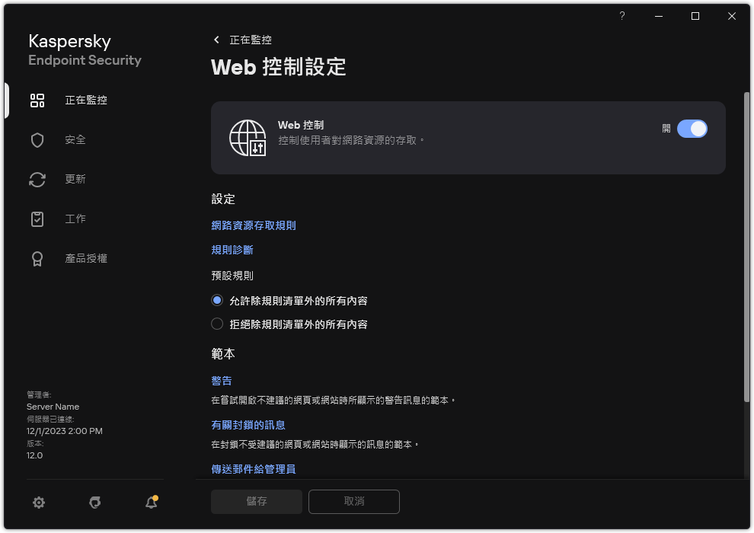The width and height of the screenshot is (754, 533).
Task: Open settings via the gear icon
Action: tap(39, 503)
